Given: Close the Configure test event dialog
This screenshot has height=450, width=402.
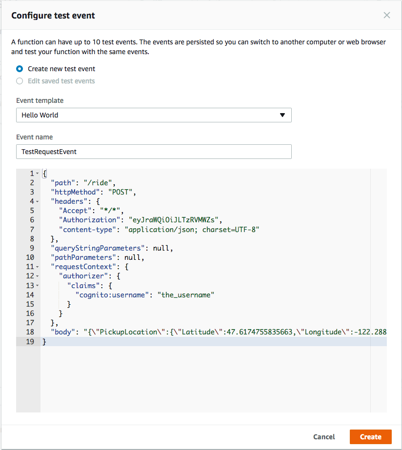Looking at the screenshot, I should click(x=387, y=15).
